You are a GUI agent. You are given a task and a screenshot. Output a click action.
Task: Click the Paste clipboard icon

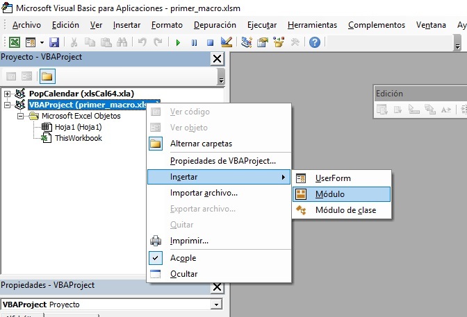tap(106, 42)
